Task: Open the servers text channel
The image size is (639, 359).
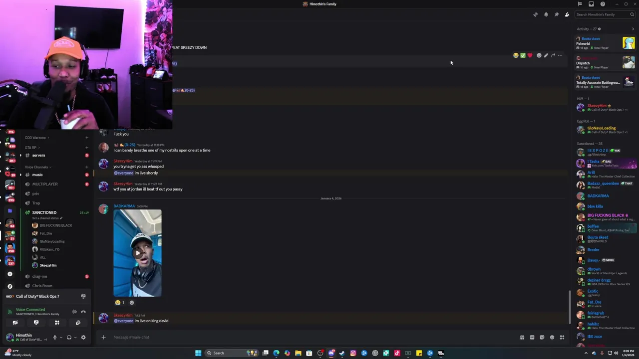Action: click(56, 155)
